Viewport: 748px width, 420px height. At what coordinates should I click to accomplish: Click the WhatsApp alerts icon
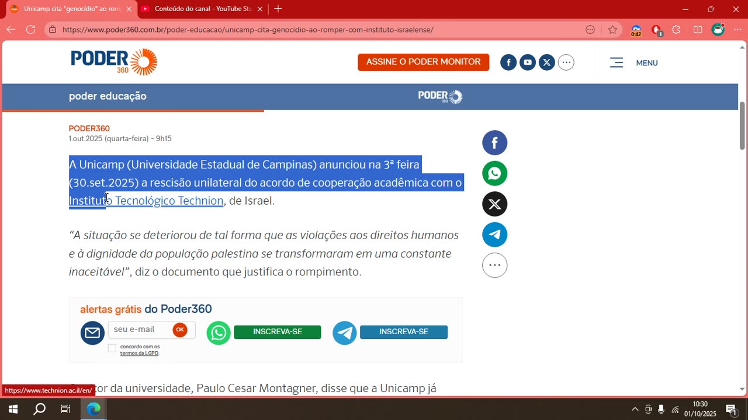219,332
